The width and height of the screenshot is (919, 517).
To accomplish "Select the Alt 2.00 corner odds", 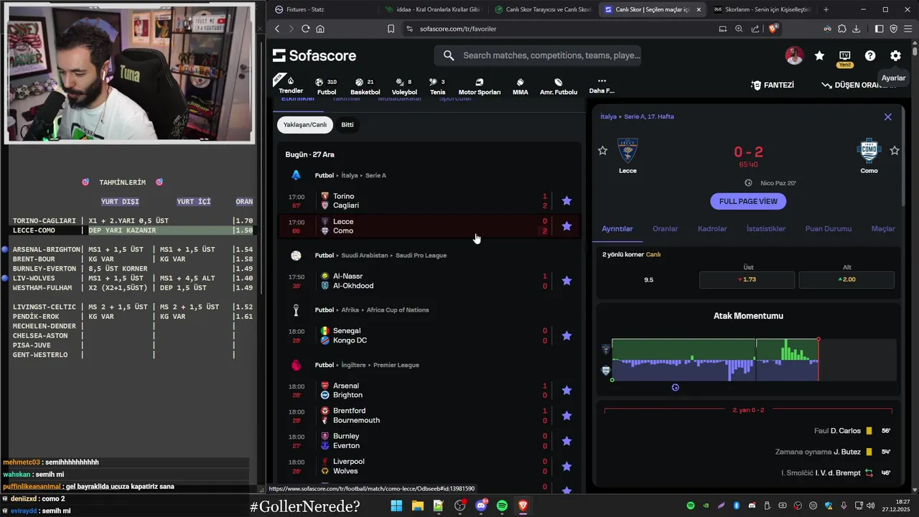I will pos(846,279).
